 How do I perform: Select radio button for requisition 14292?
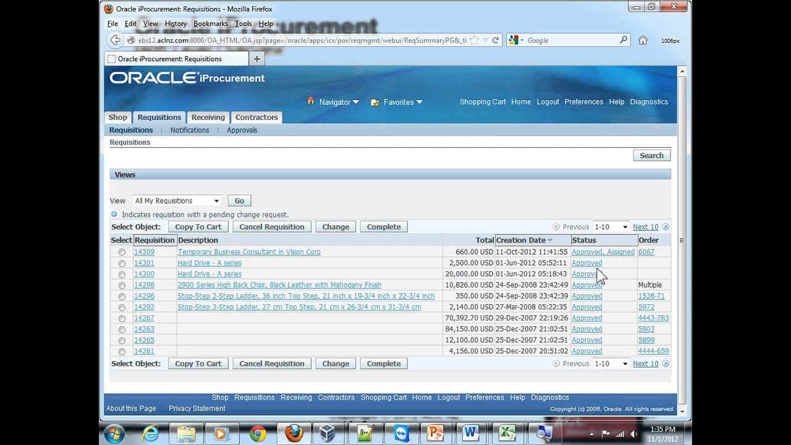122,308
